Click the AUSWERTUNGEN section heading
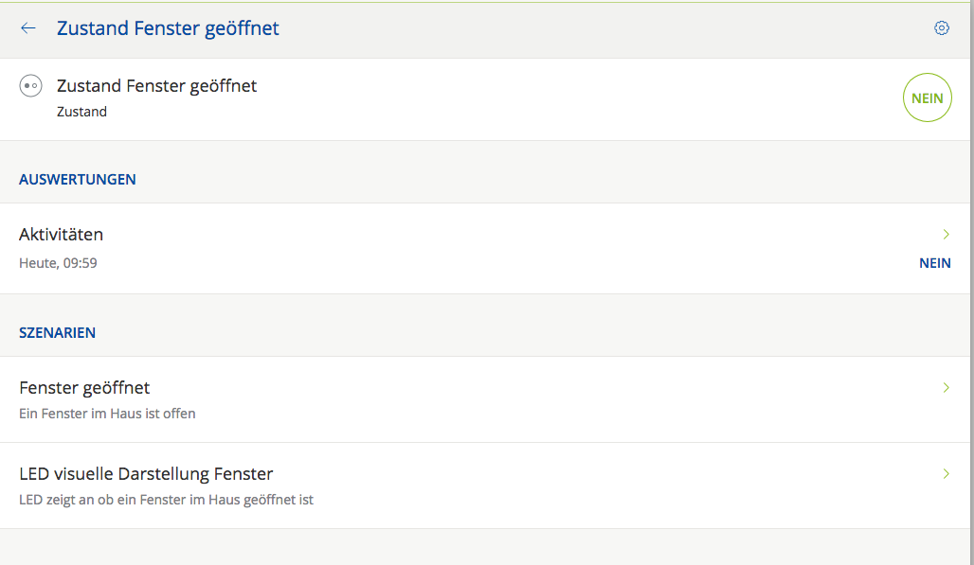Screen dimensions: 974x565 78,179
